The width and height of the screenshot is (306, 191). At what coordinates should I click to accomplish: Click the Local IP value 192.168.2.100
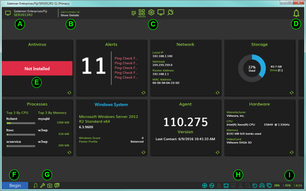pos(163,56)
